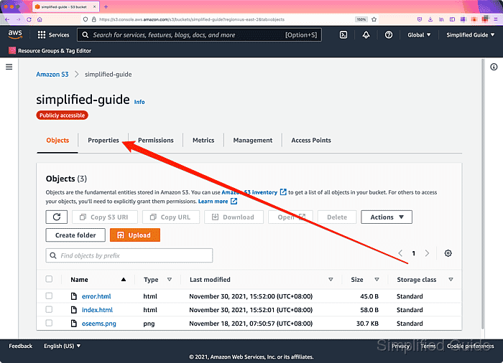The width and height of the screenshot is (503, 363).
Task: Open the Pocket icon in browser toolbar
Action: click(x=419, y=19)
